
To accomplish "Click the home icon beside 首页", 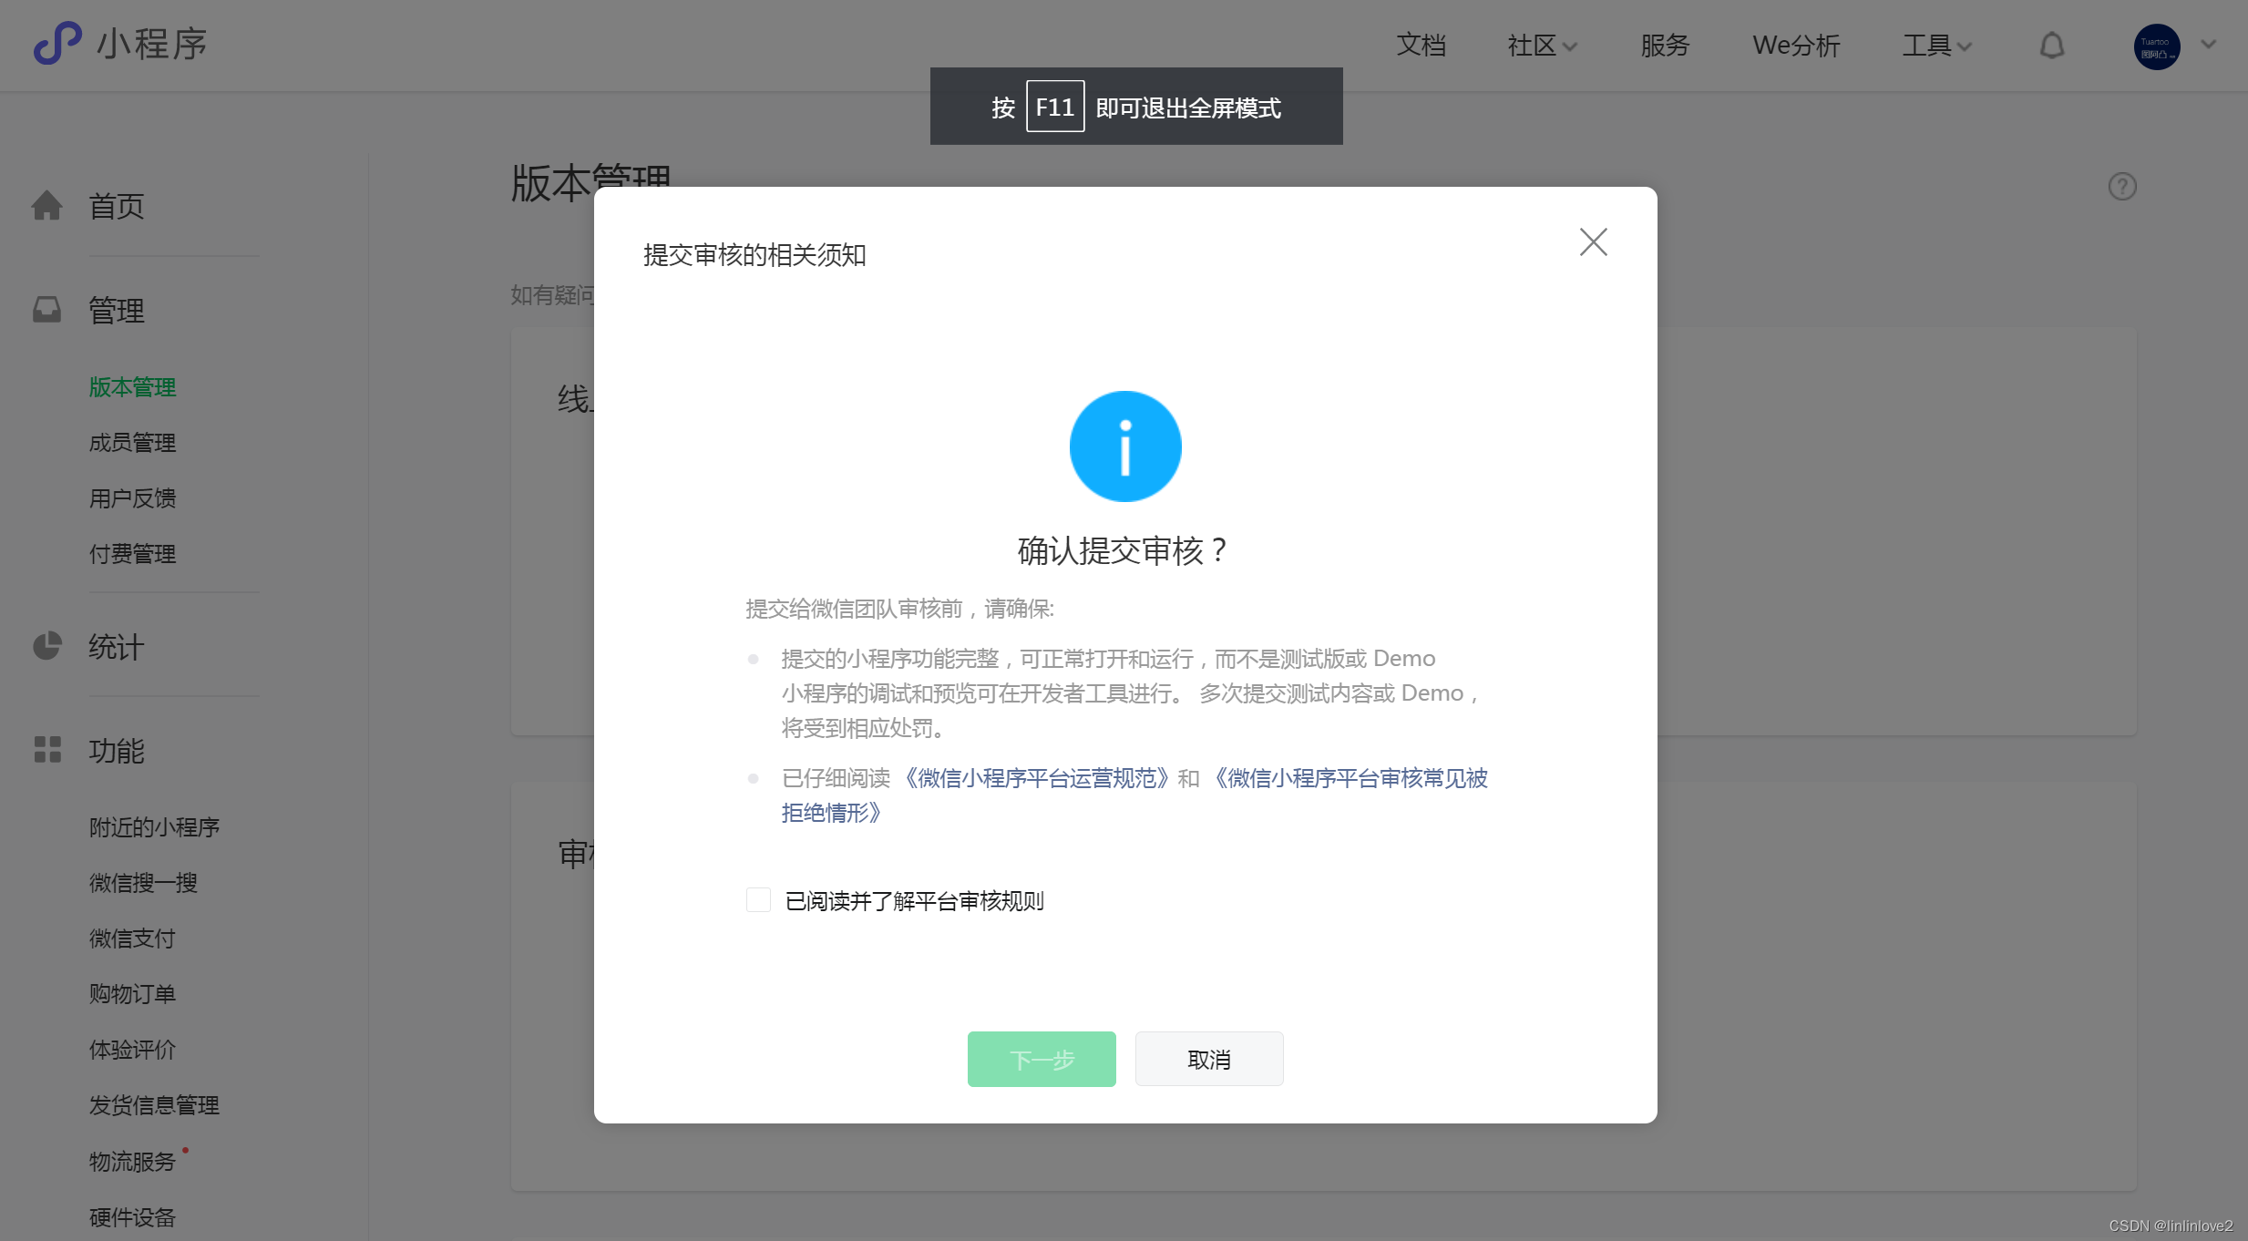I will (x=47, y=206).
